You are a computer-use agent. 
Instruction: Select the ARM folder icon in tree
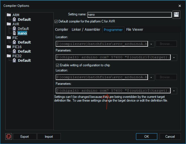tap(9, 15)
